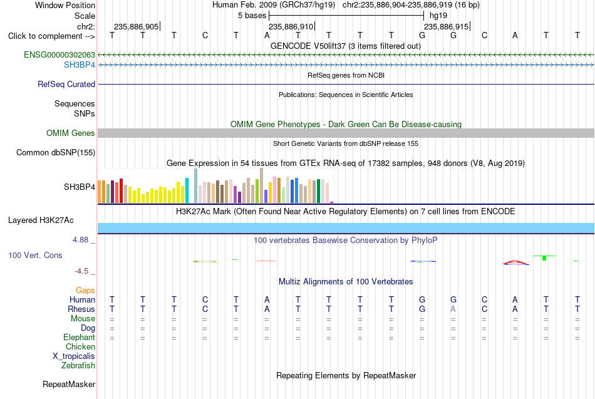Click the Mouse alignment row label
The image size is (595, 399).
pos(83,319)
